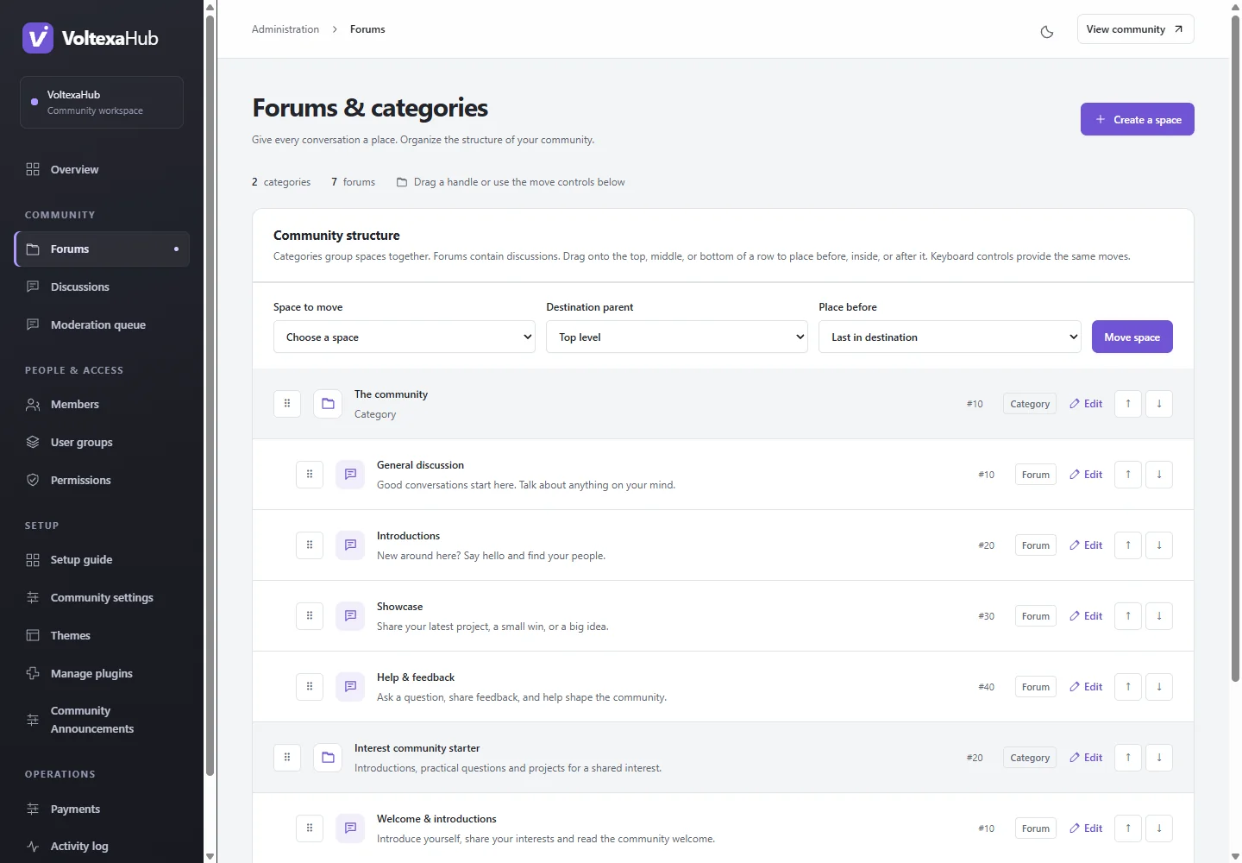Move Introductions forum down

coord(1159,545)
